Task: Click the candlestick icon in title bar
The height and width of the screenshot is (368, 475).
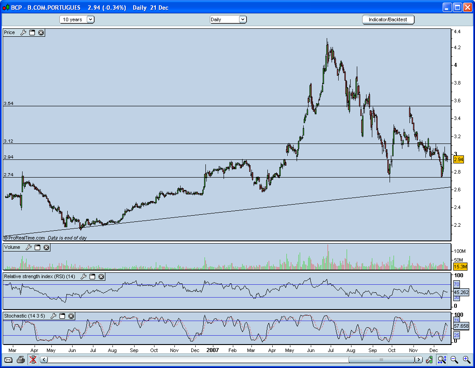Action: [x=6, y=8]
